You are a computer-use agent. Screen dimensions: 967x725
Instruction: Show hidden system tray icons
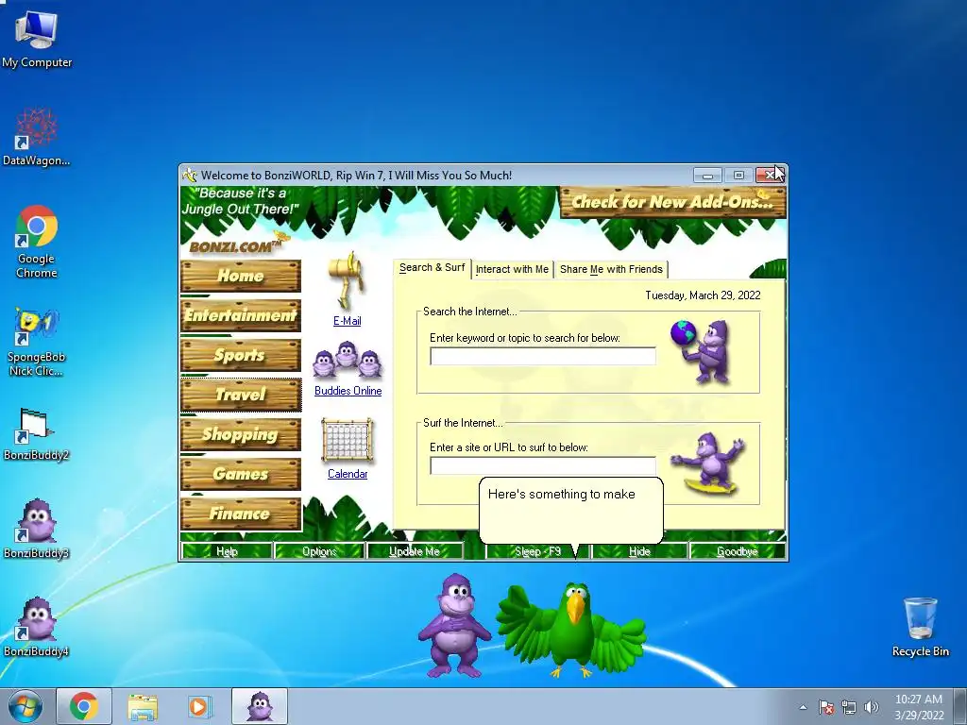(803, 707)
